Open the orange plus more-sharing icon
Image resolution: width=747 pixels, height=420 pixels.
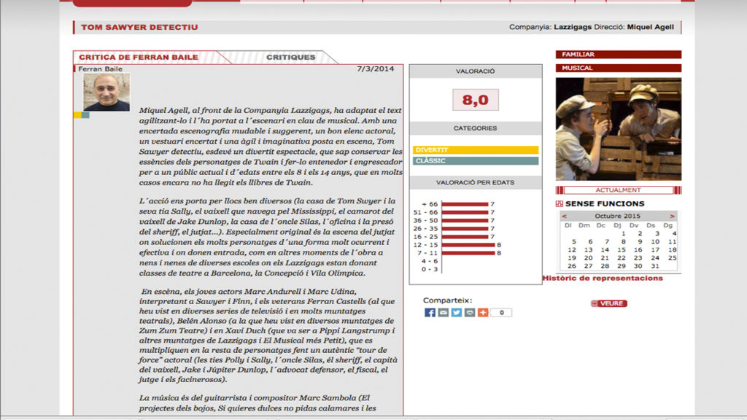[482, 312]
